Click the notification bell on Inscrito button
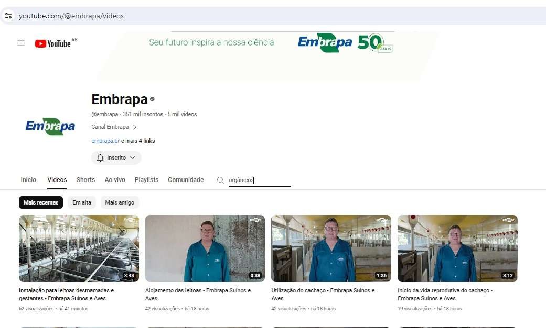 tap(100, 158)
